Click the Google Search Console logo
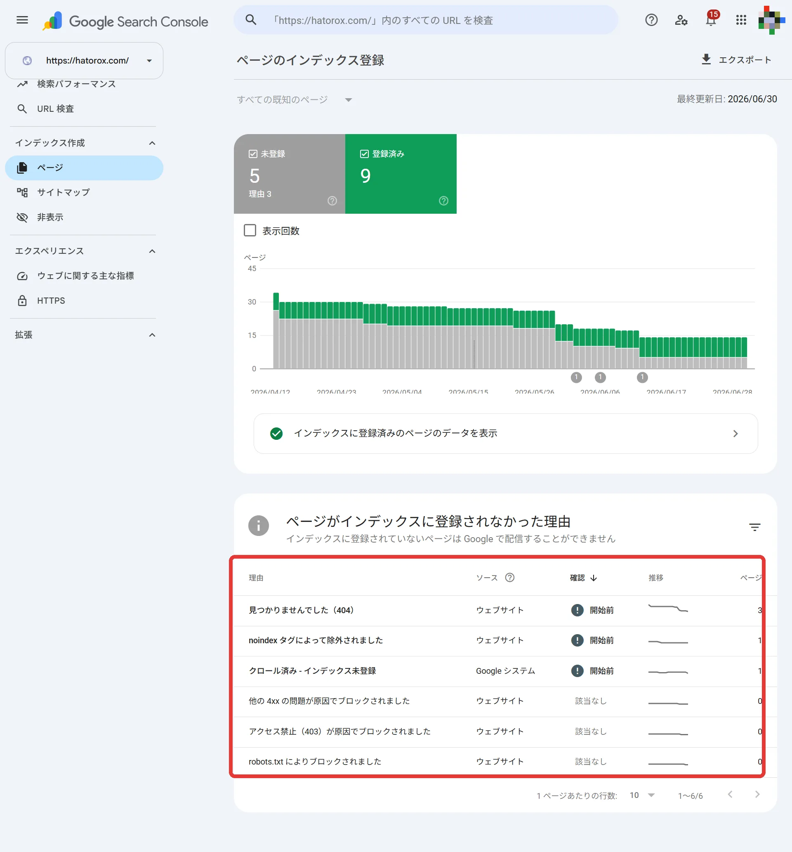792x852 pixels. click(x=125, y=21)
